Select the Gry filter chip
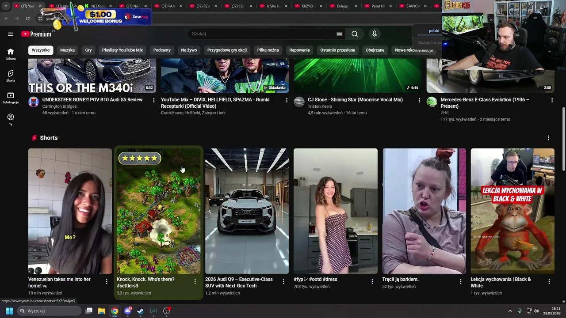The width and height of the screenshot is (566, 318). pyautogui.click(x=88, y=50)
